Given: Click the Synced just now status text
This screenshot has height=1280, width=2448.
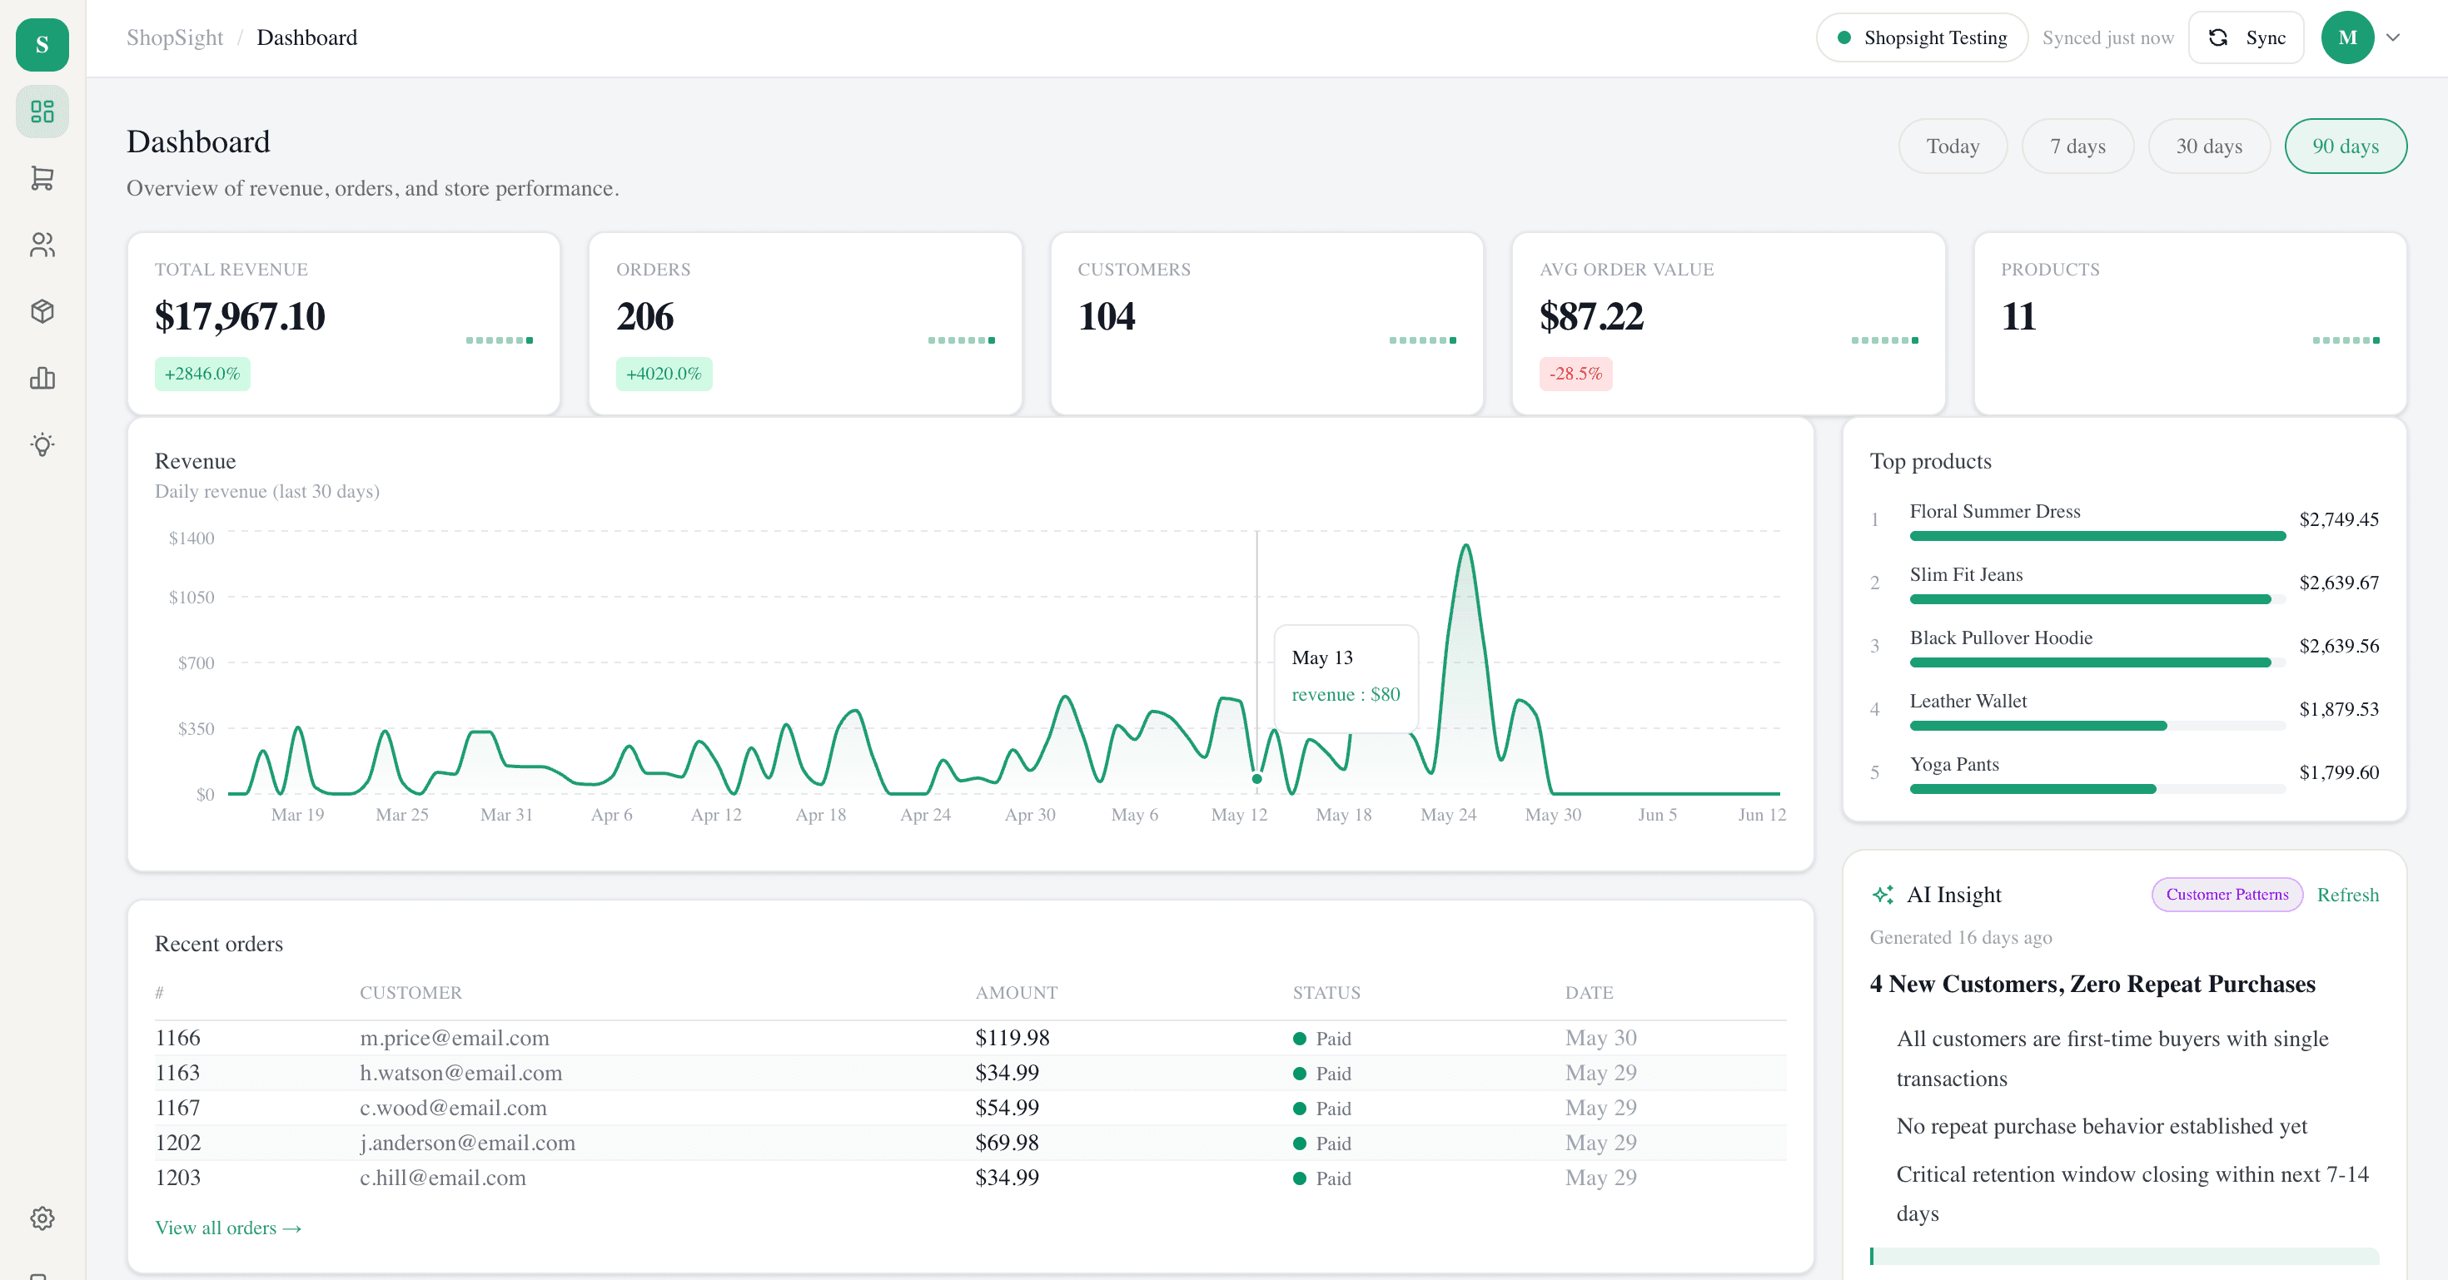Looking at the screenshot, I should pyautogui.click(x=2107, y=38).
